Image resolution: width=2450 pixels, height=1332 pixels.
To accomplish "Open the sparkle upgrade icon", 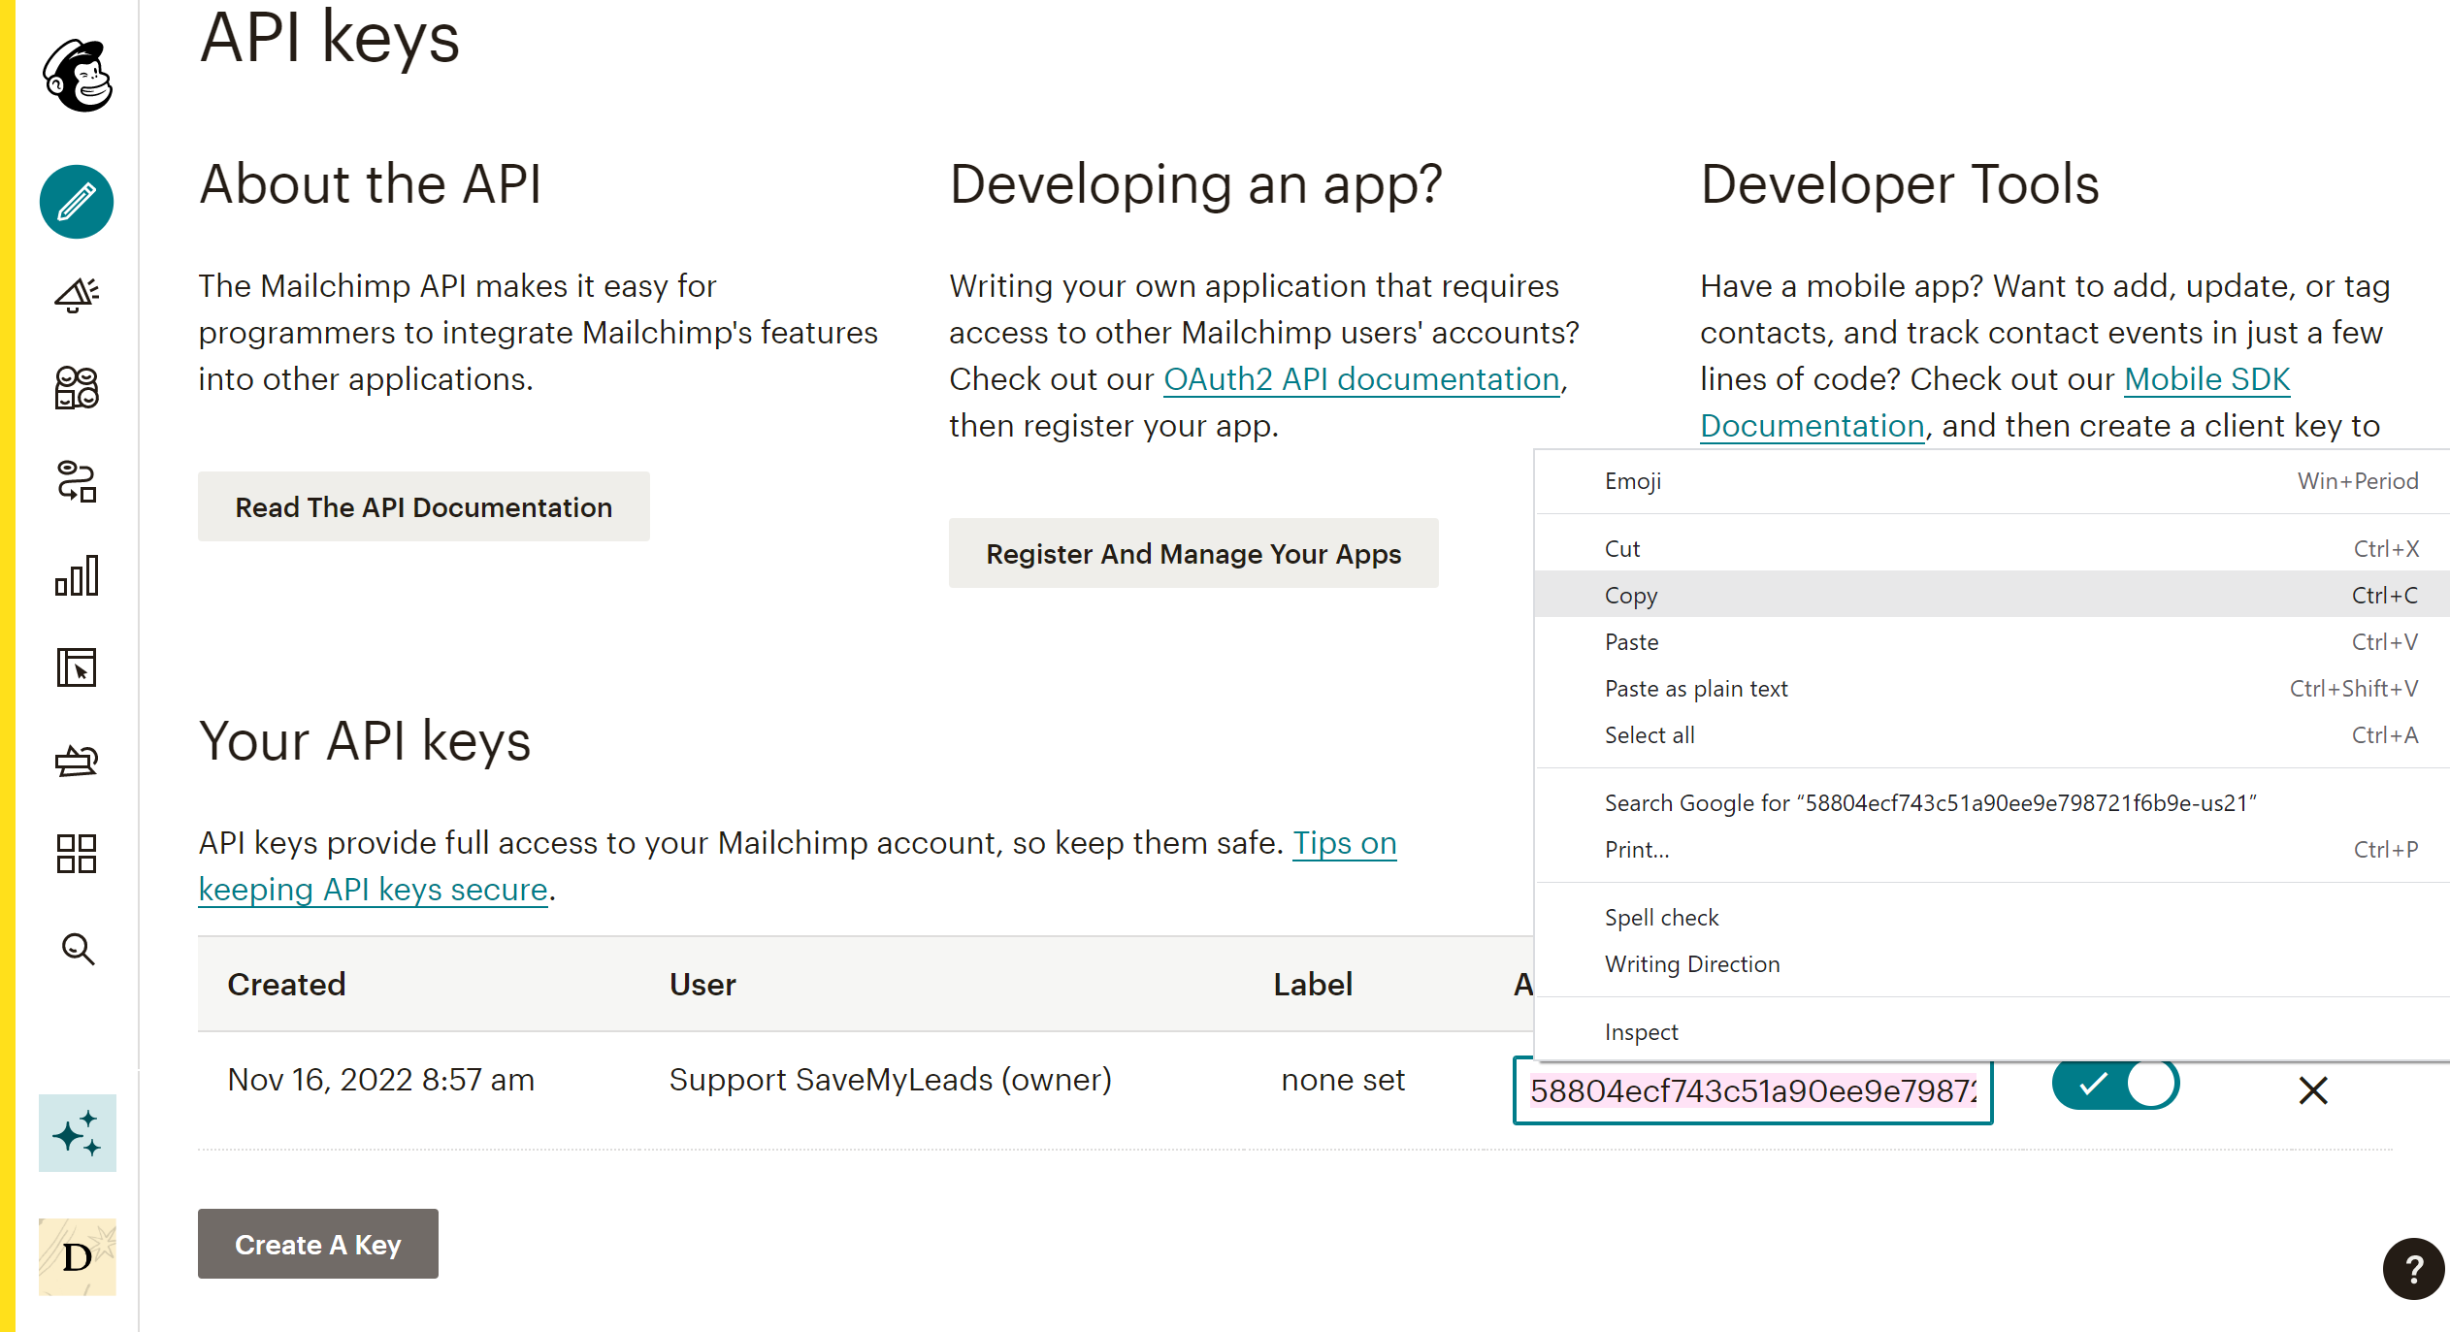I will (78, 1133).
